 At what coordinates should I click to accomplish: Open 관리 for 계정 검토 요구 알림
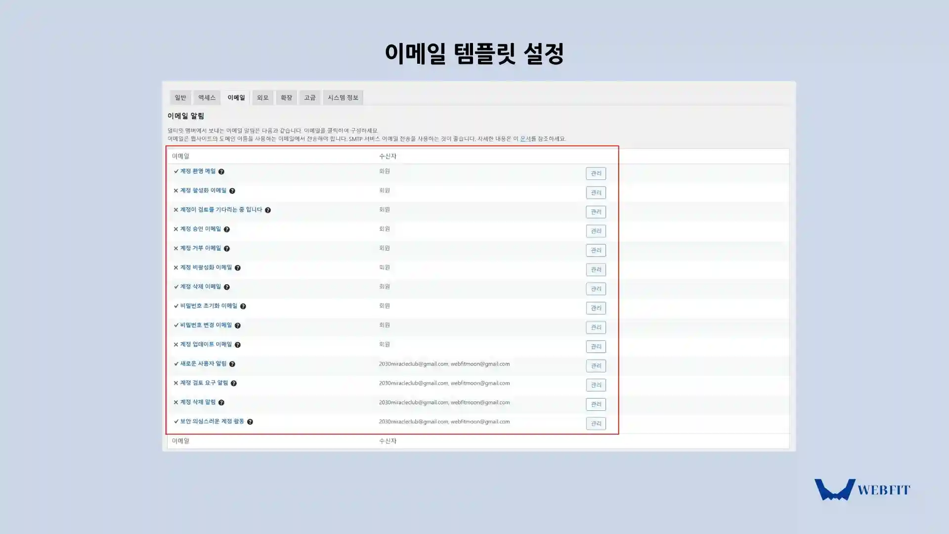pyautogui.click(x=596, y=386)
